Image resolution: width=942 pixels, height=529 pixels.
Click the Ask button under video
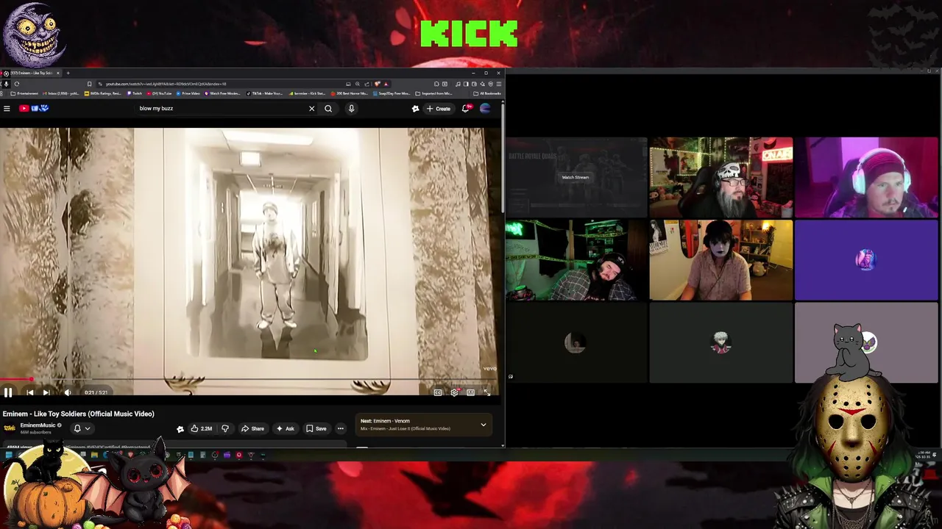286,428
